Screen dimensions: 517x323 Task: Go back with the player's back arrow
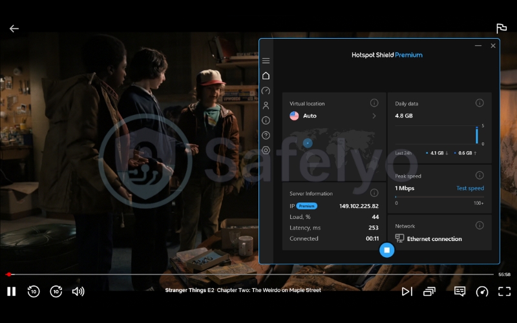14,28
